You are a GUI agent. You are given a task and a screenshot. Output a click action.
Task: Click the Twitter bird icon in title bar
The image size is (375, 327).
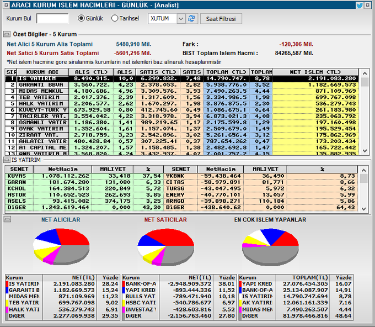pos(360,6)
